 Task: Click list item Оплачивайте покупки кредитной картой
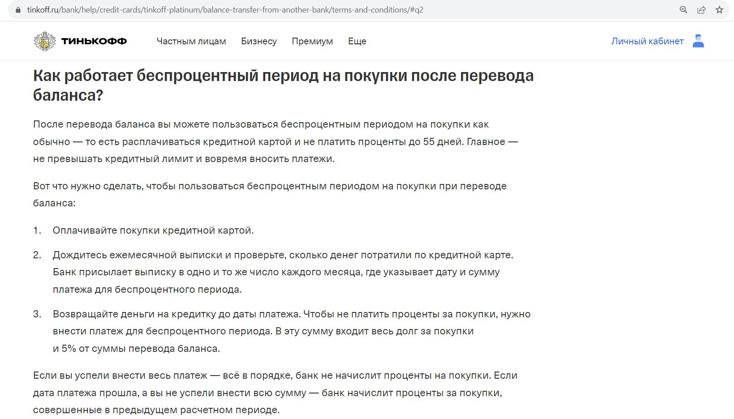click(153, 231)
